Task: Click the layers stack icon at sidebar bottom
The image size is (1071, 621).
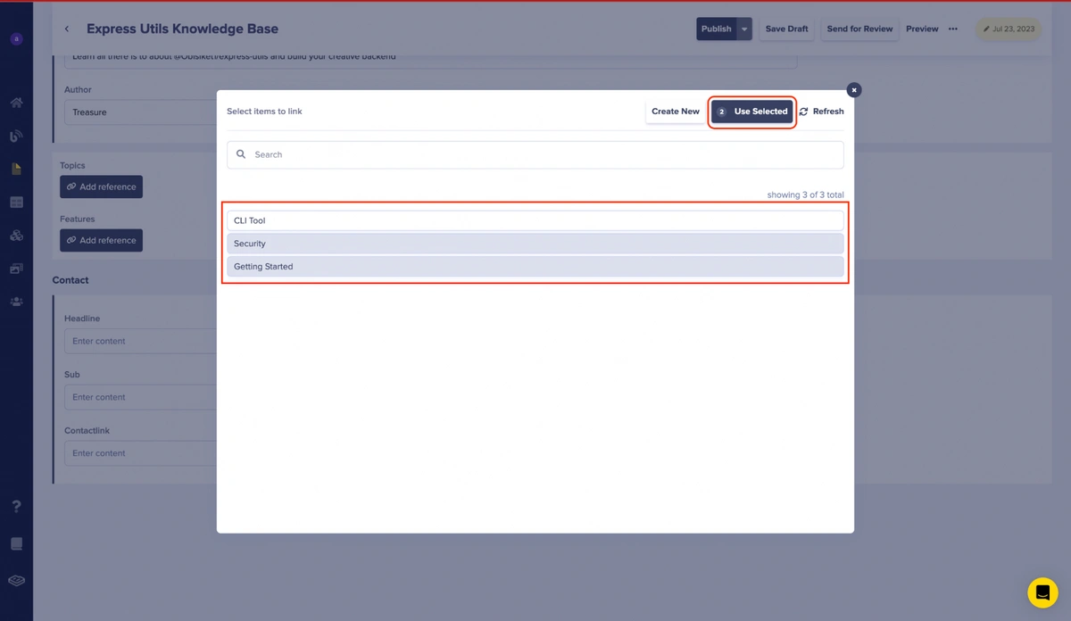Action: click(x=16, y=580)
